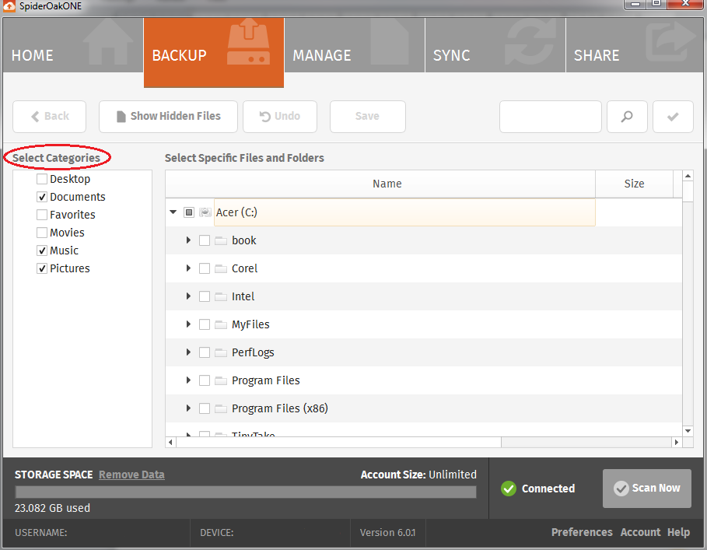
Task: Click the book folder icon
Action: pyautogui.click(x=220, y=240)
